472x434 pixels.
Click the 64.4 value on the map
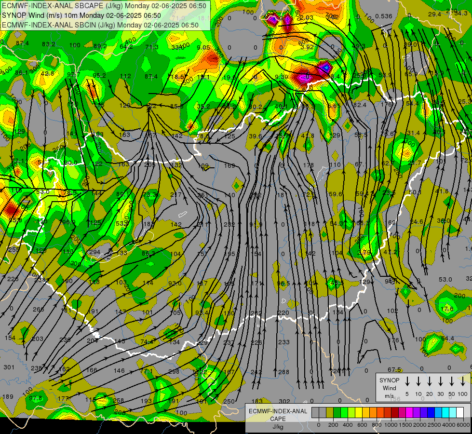[x=447, y=339]
